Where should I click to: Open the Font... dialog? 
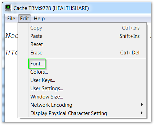[x=37, y=64]
